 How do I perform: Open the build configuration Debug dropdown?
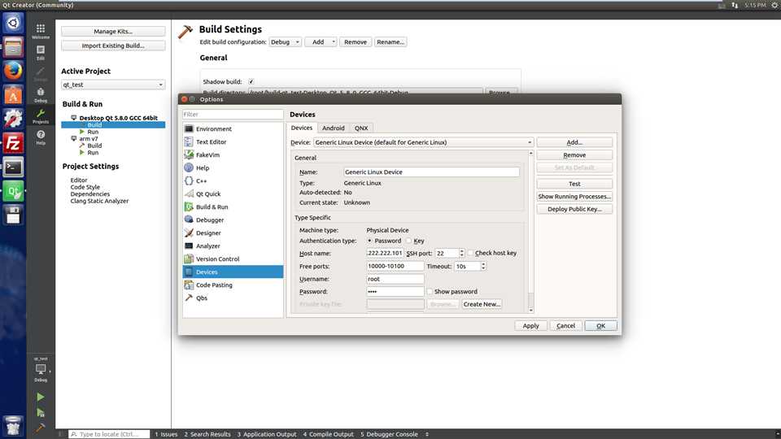(285, 41)
